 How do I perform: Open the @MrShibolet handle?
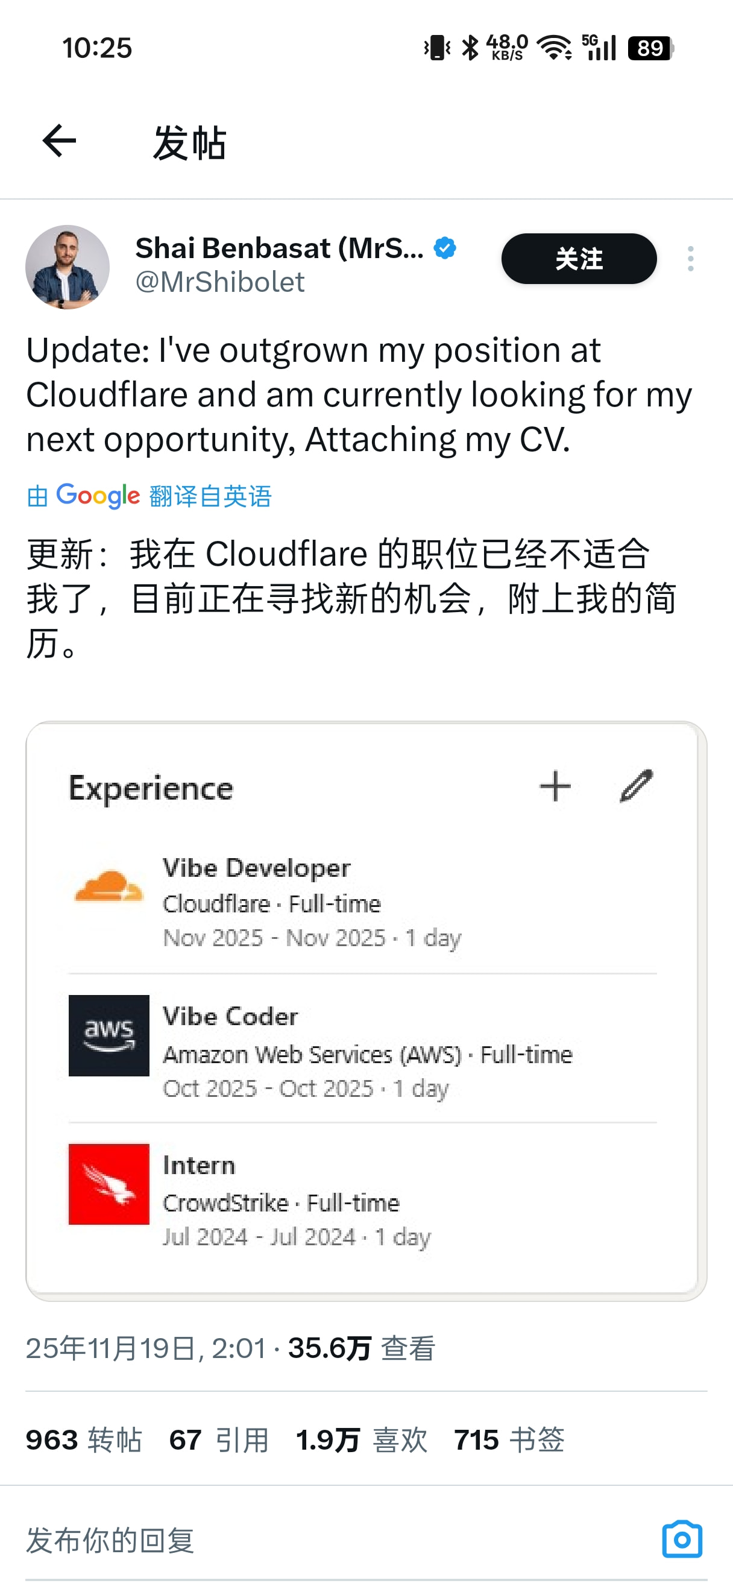[220, 282]
